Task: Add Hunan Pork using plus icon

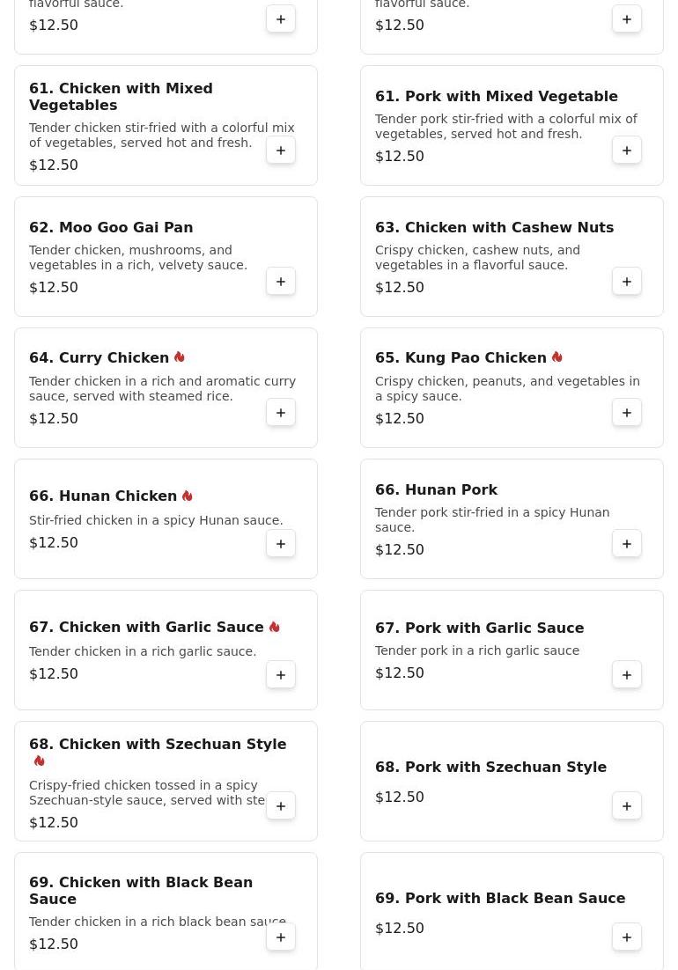Action: tap(627, 544)
